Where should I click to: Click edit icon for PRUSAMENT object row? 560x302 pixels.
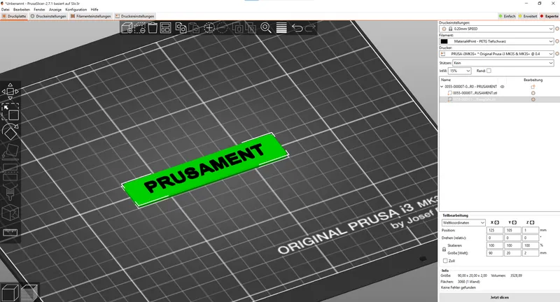533,87
